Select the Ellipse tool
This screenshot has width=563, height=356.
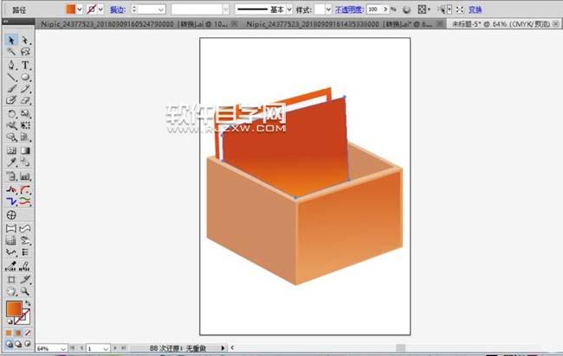click(25, 77)
